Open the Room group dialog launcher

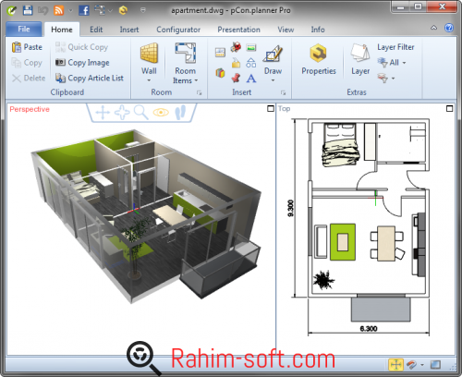point(199,92)
